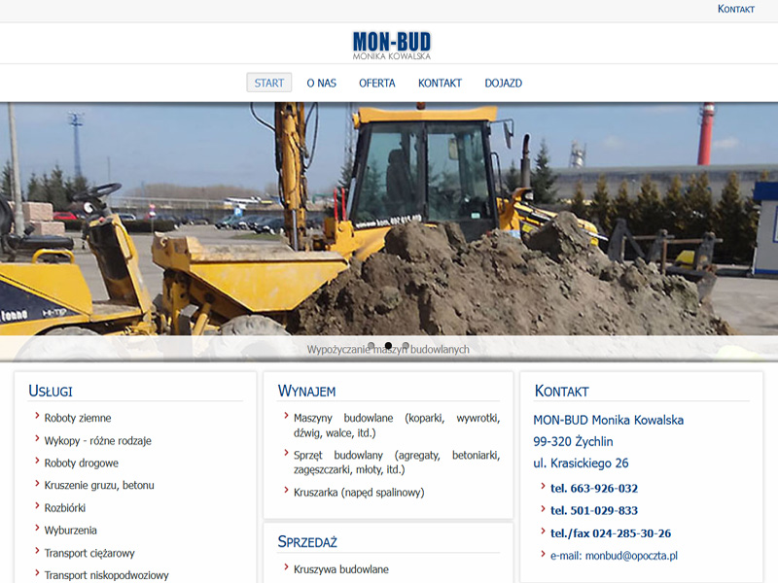Click red arrow bullet beside 'Kruszywa budowlane'
The width and height of the screenshot is (778, 583).
(286, 566)
